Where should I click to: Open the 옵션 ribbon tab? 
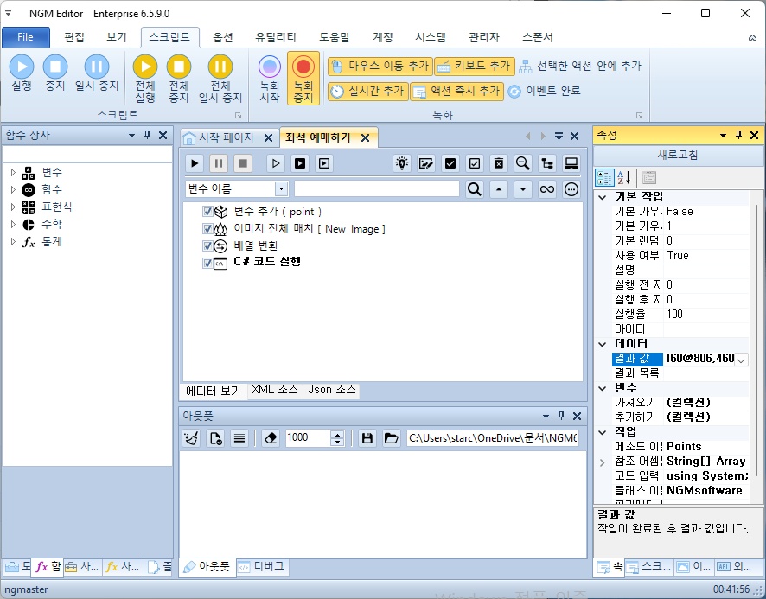click(x=223, y=37)
